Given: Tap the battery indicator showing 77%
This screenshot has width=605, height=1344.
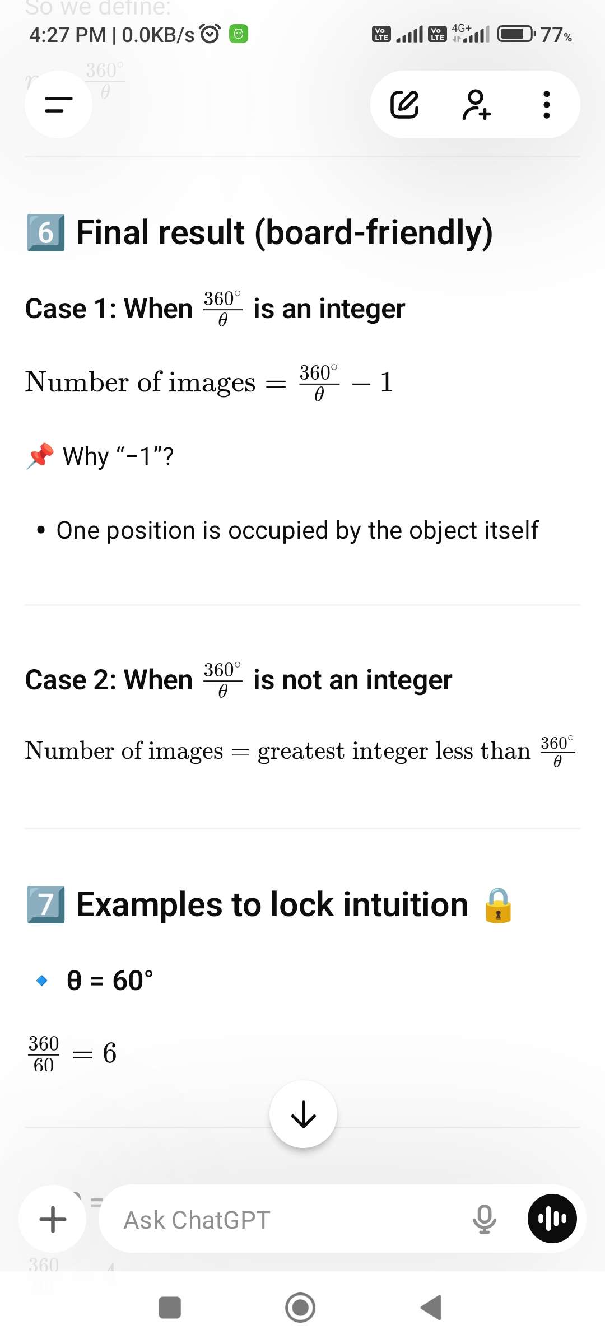Looking at the screenshot, I should [516, 34].
